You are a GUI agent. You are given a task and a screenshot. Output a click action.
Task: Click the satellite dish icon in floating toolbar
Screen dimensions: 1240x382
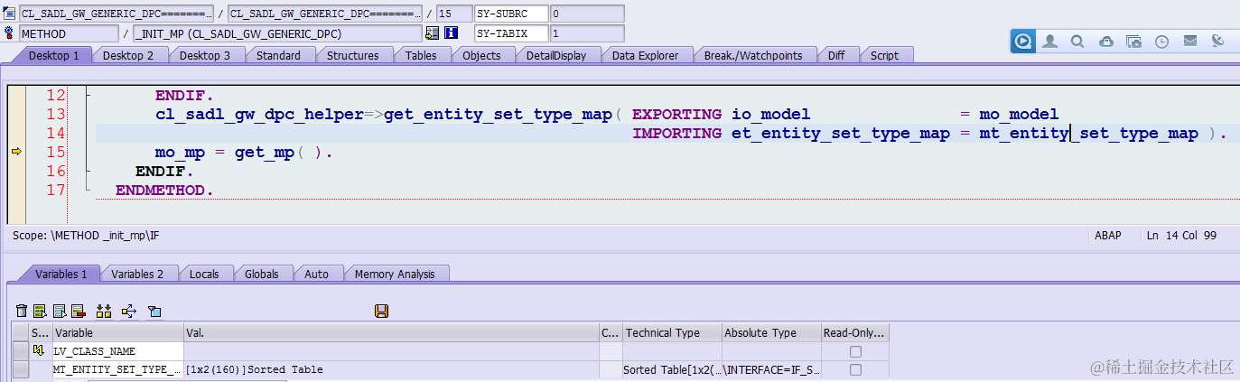(1217, 41)
